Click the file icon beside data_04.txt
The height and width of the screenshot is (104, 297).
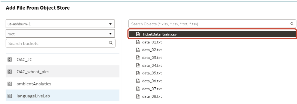coord(138,66)
